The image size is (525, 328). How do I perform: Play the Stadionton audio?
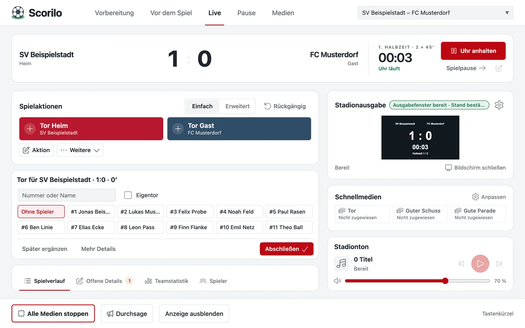pyautogui.click(x=480, y=264)
